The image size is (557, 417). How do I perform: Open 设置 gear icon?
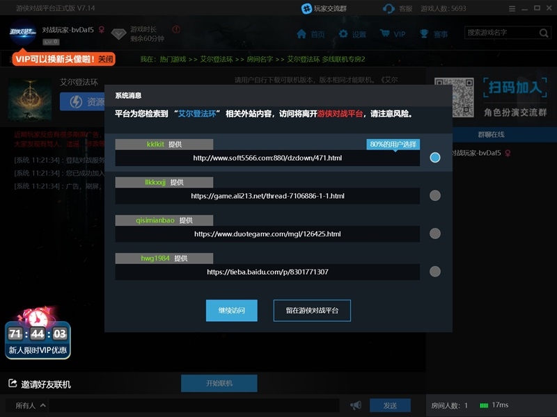click(x=343, y=34)
